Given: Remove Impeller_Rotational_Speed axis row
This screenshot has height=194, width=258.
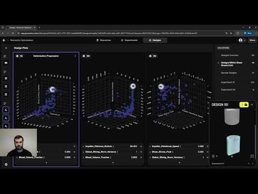Looking at the screenshot, I should tap(207, 147).
